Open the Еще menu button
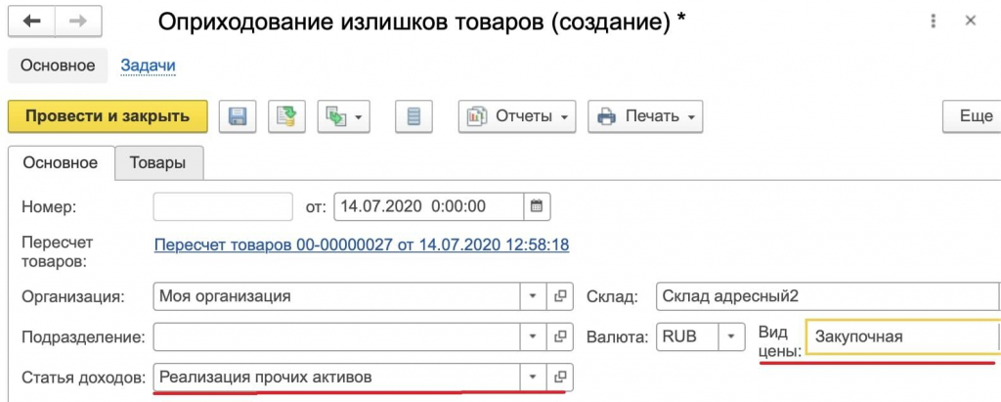Viewport: 1001px width, 402px height. tap(973, 116)
